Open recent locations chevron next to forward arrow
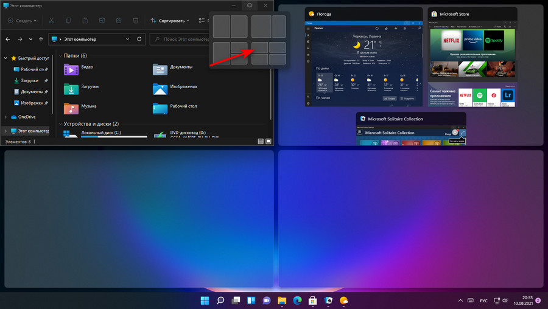Image resolution: width=548 pixels, height=309 pixels. click(x=31, y=39)
